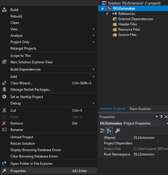The width and height of the screenshot is (168, 175).
Task: Switch to Team Explorer tab
Action: point(140,109)
